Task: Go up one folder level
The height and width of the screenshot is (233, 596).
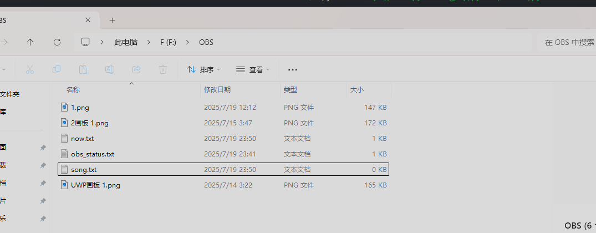Action: tap(30, 42)
